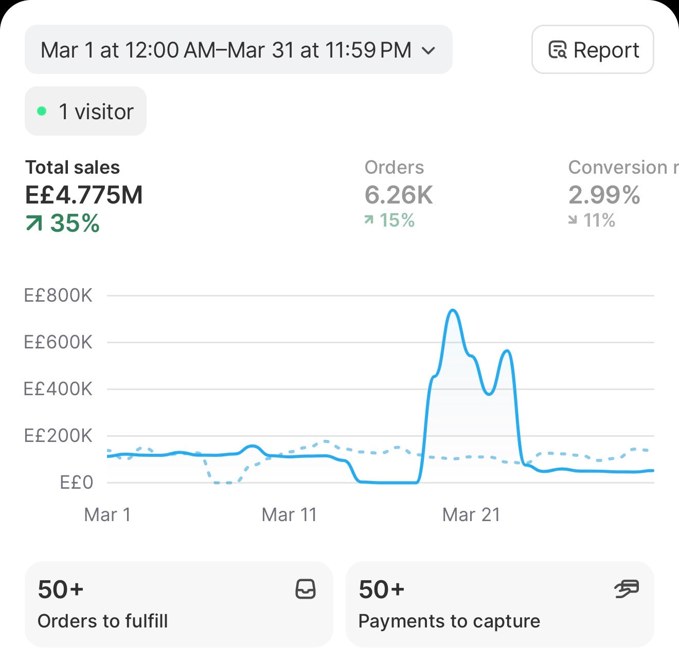679x666 pixels.
Task: Select the Conversion rate metric
Action: point(623,194)
